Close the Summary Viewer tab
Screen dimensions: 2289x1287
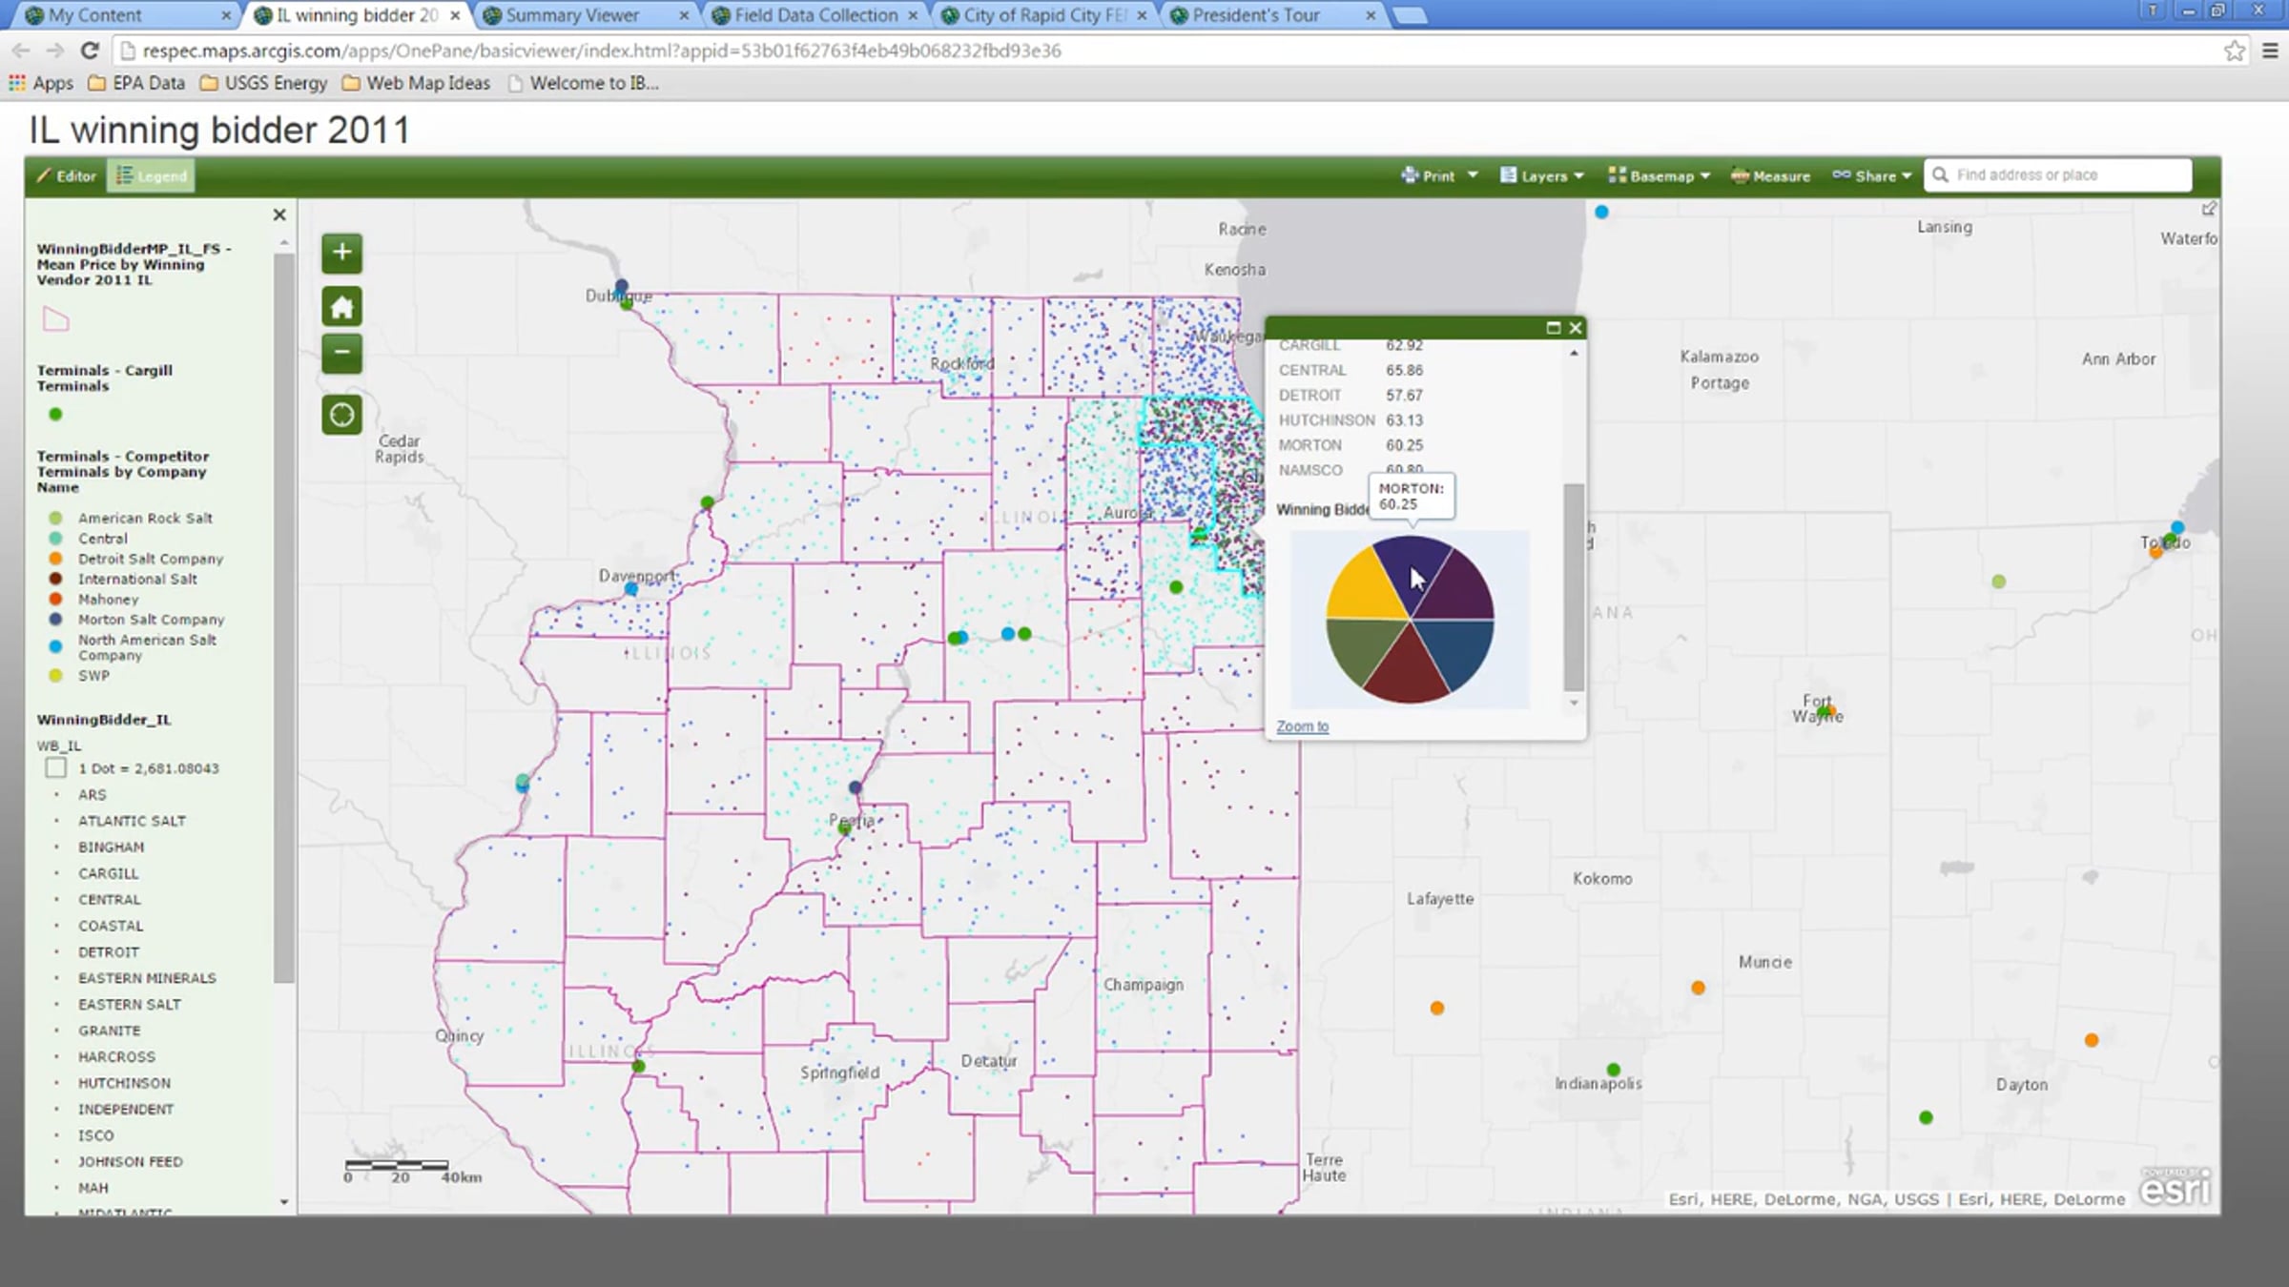[x=684, y=15]
